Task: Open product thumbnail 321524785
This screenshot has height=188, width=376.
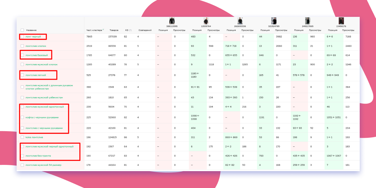Action: (x=274, y=21)
